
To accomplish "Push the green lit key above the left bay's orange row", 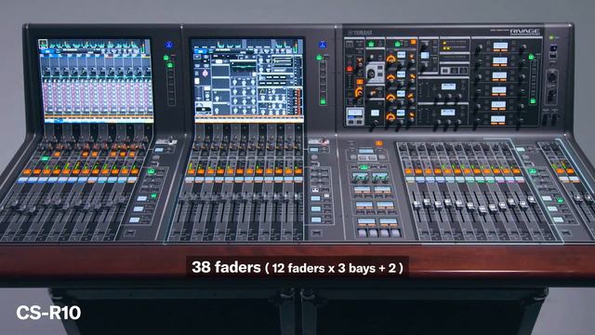I will tap(46, 159).
